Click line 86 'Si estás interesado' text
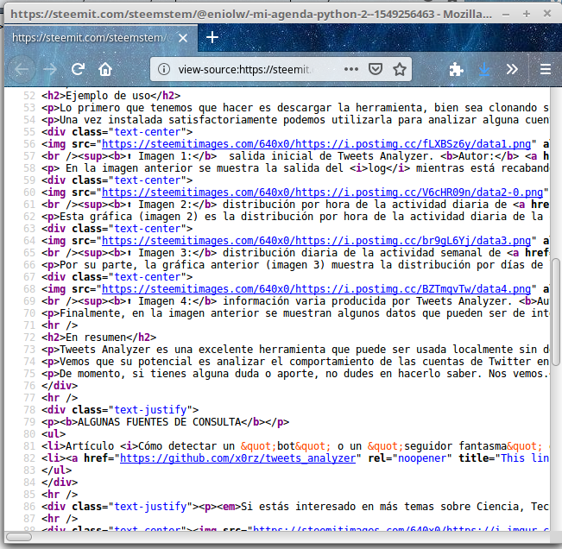Image resolution: width=562 pixels, height=549 pixels. point(298,507)
